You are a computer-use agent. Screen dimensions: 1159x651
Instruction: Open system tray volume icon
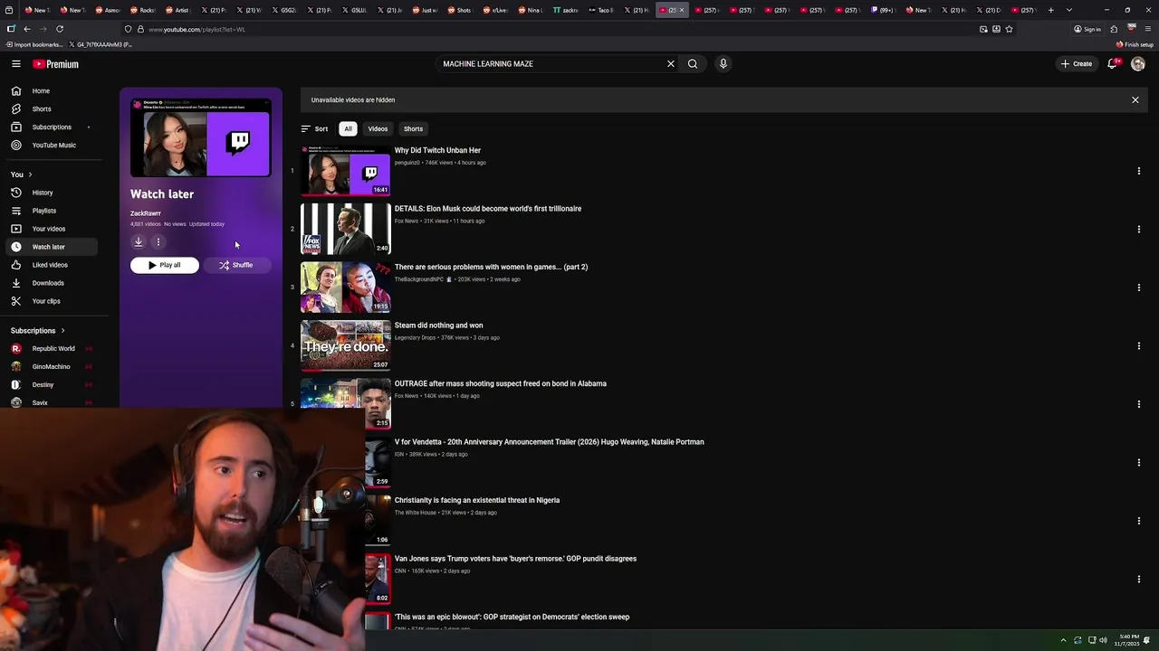[1103, 640]
